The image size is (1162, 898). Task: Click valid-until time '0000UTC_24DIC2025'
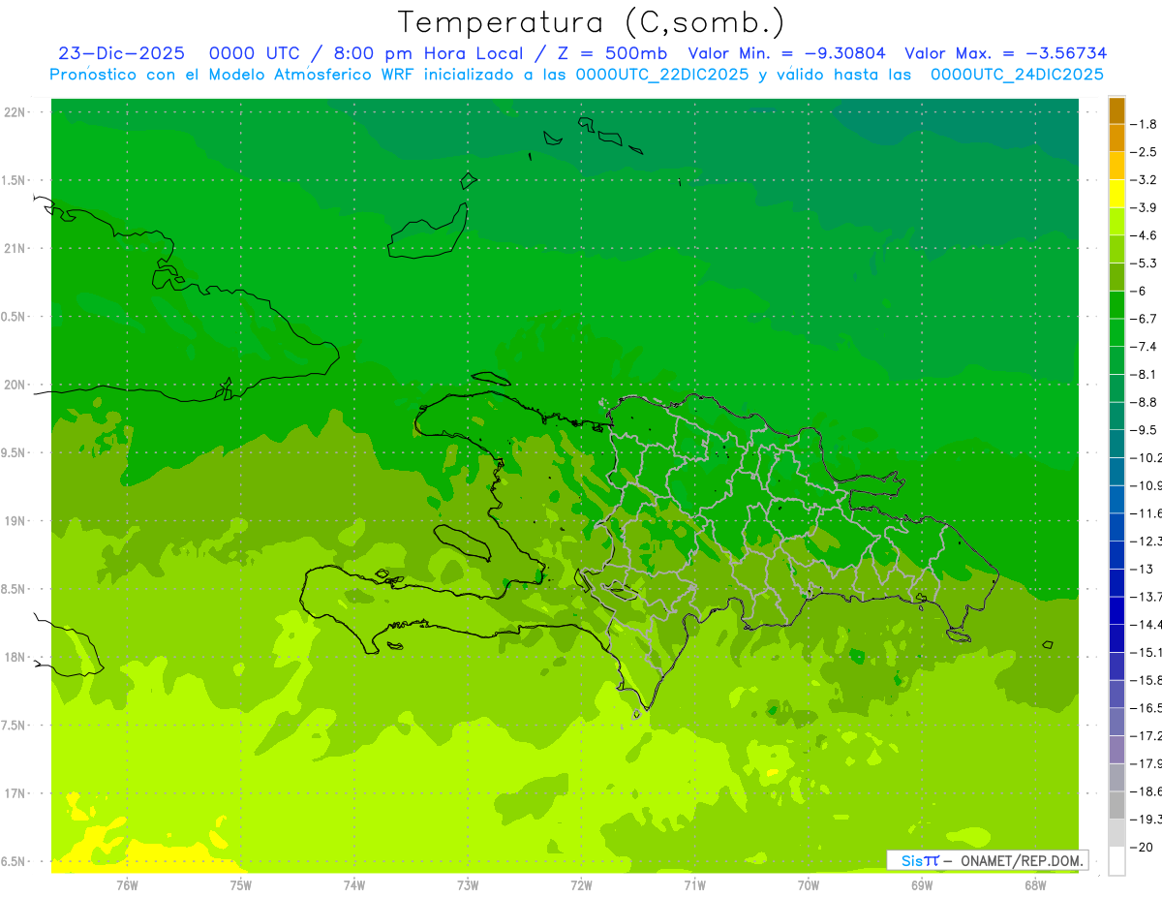tap(1017, 75)
